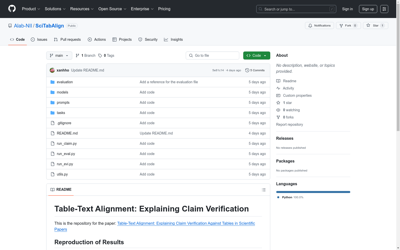Click the tasks folder icon
Image resolution: width=400 pixels, height=250 pixels.
pyautogui.click(x=52, y=113)
